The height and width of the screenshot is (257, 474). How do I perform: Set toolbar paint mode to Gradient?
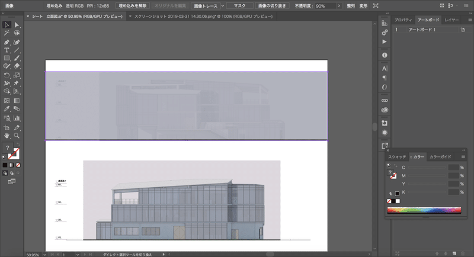point(11,165)
